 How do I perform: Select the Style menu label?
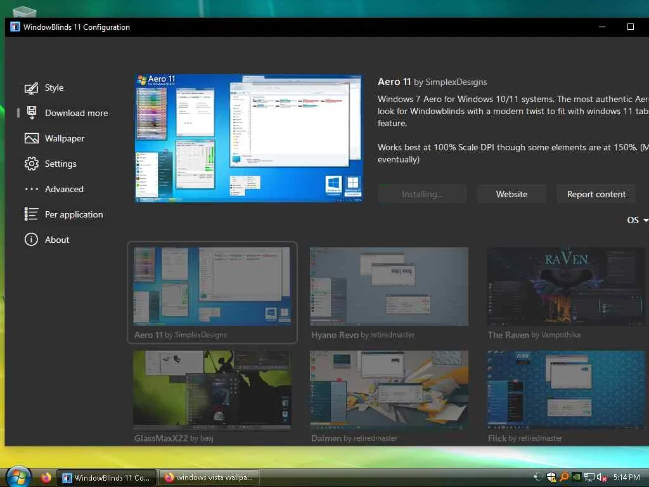pos(55,88)
